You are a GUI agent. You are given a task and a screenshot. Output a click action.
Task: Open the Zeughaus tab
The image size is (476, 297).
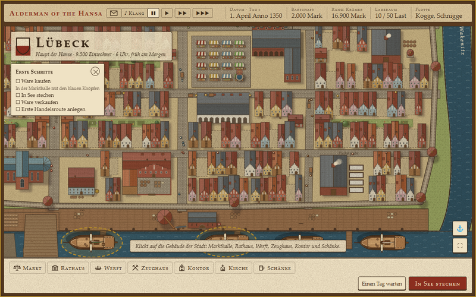point(150,268)
